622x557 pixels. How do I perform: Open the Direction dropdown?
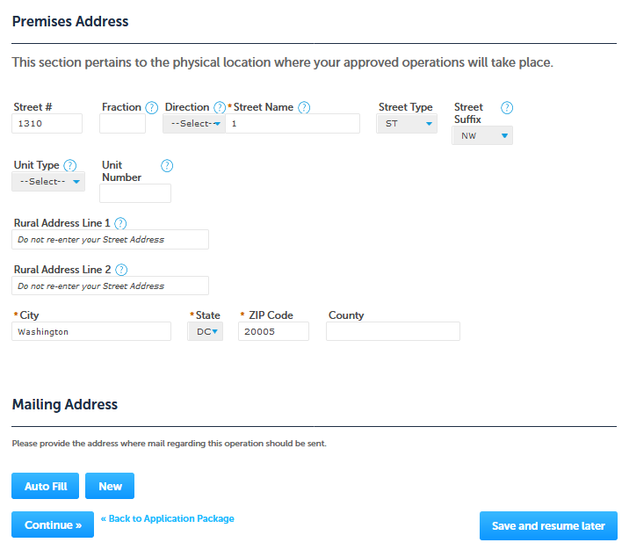[x=194, y=124]
